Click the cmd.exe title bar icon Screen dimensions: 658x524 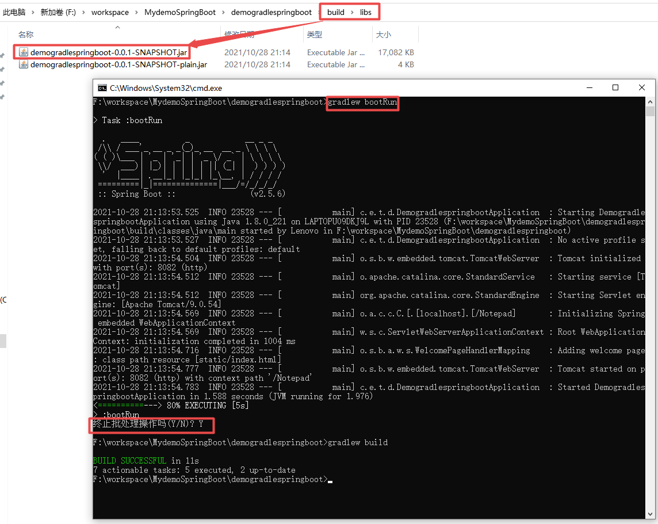[x=102, y=87]
